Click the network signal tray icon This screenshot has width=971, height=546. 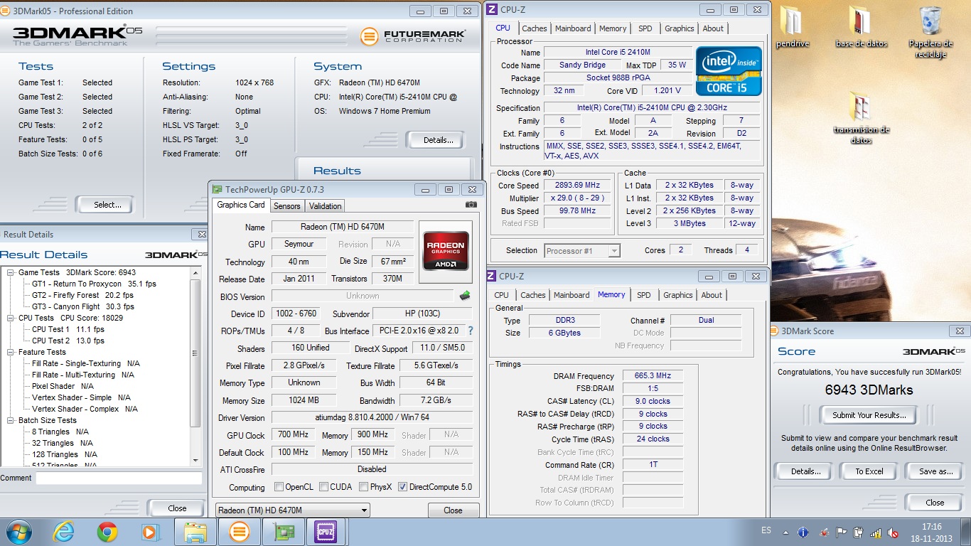(876, 532)
